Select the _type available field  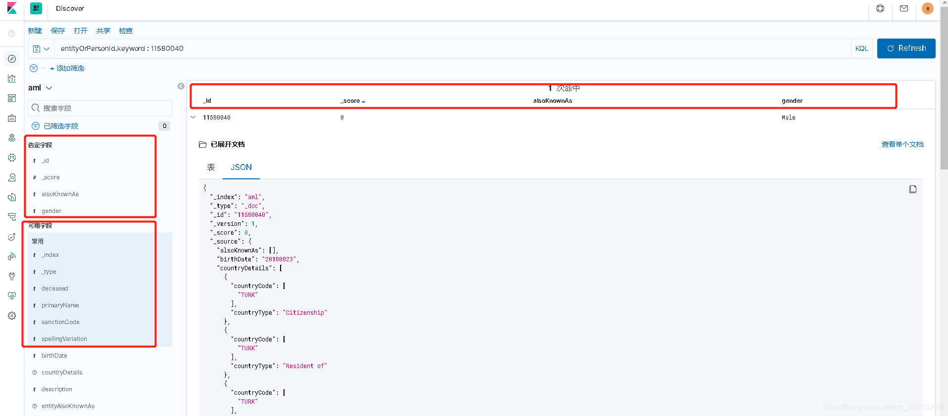point(48,272)
